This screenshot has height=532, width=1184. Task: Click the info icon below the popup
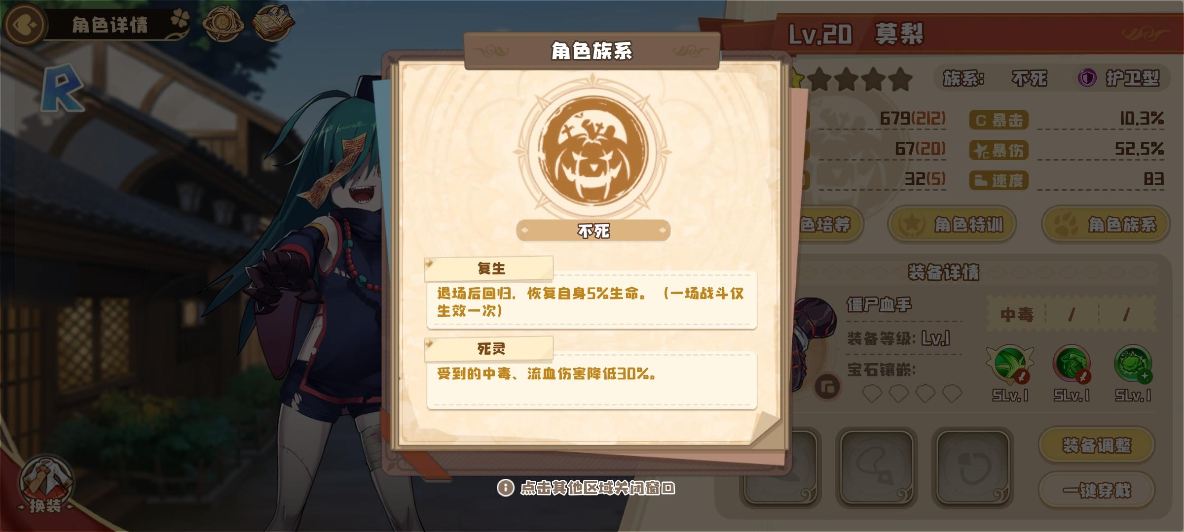pos(505,488)
